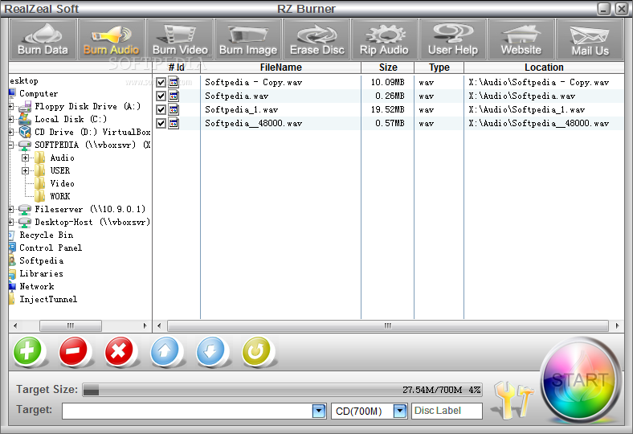633x434 pixels.
Task: Select Network in the tree
Action: pos(36,287)
